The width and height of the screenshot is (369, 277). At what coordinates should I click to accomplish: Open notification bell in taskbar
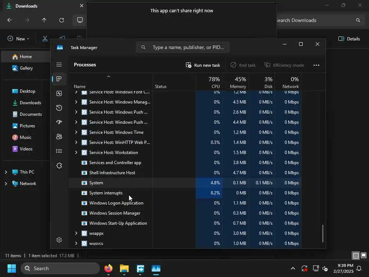359,268
